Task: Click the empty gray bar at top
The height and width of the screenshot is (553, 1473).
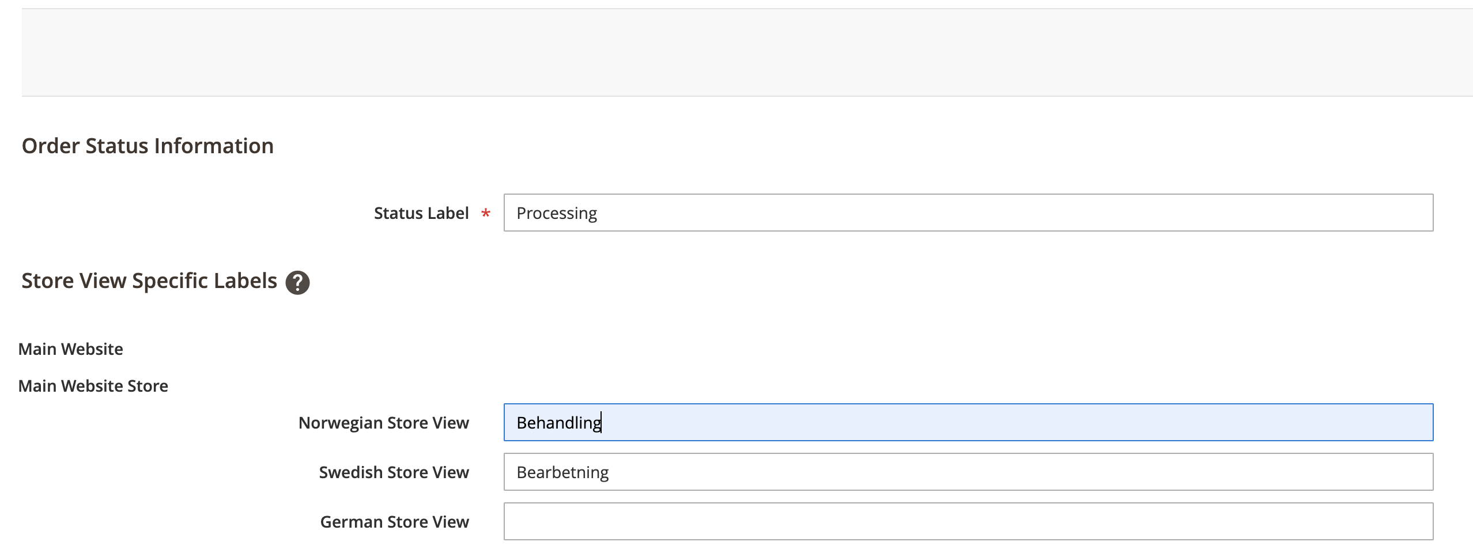Action: click(747, 52)
